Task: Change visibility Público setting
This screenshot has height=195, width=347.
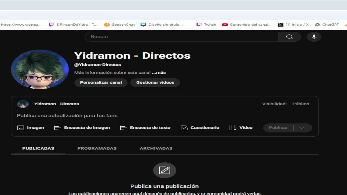Action: click(301, 104)
